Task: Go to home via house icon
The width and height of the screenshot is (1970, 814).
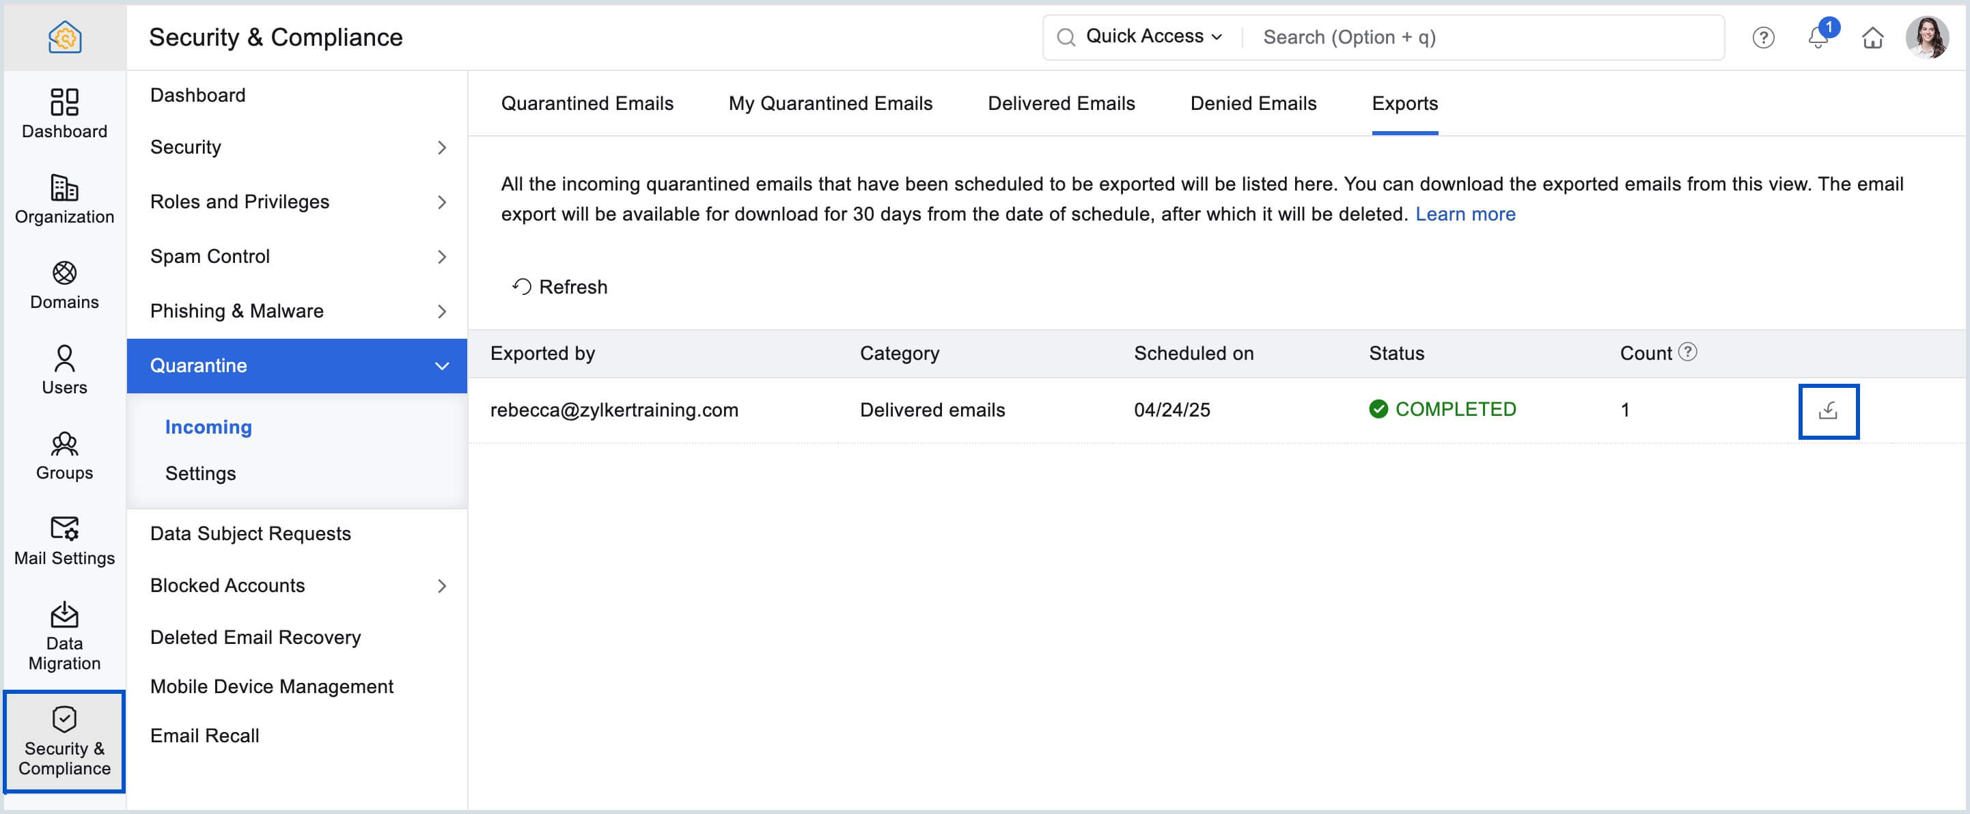Action: pos(1872,38)
